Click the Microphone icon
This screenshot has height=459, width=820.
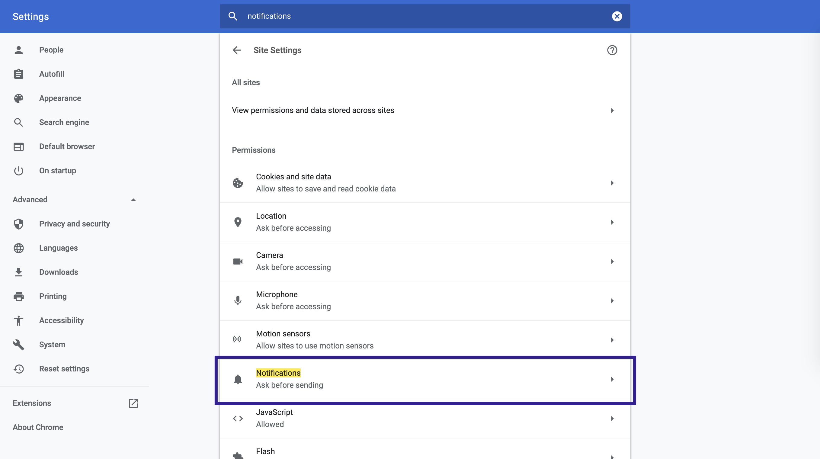pyautogui.click(x=238, y=301)
